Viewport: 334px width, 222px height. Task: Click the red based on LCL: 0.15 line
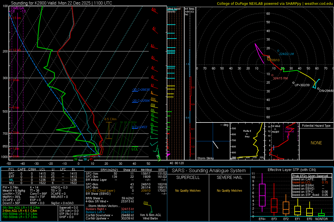point(310,182)
